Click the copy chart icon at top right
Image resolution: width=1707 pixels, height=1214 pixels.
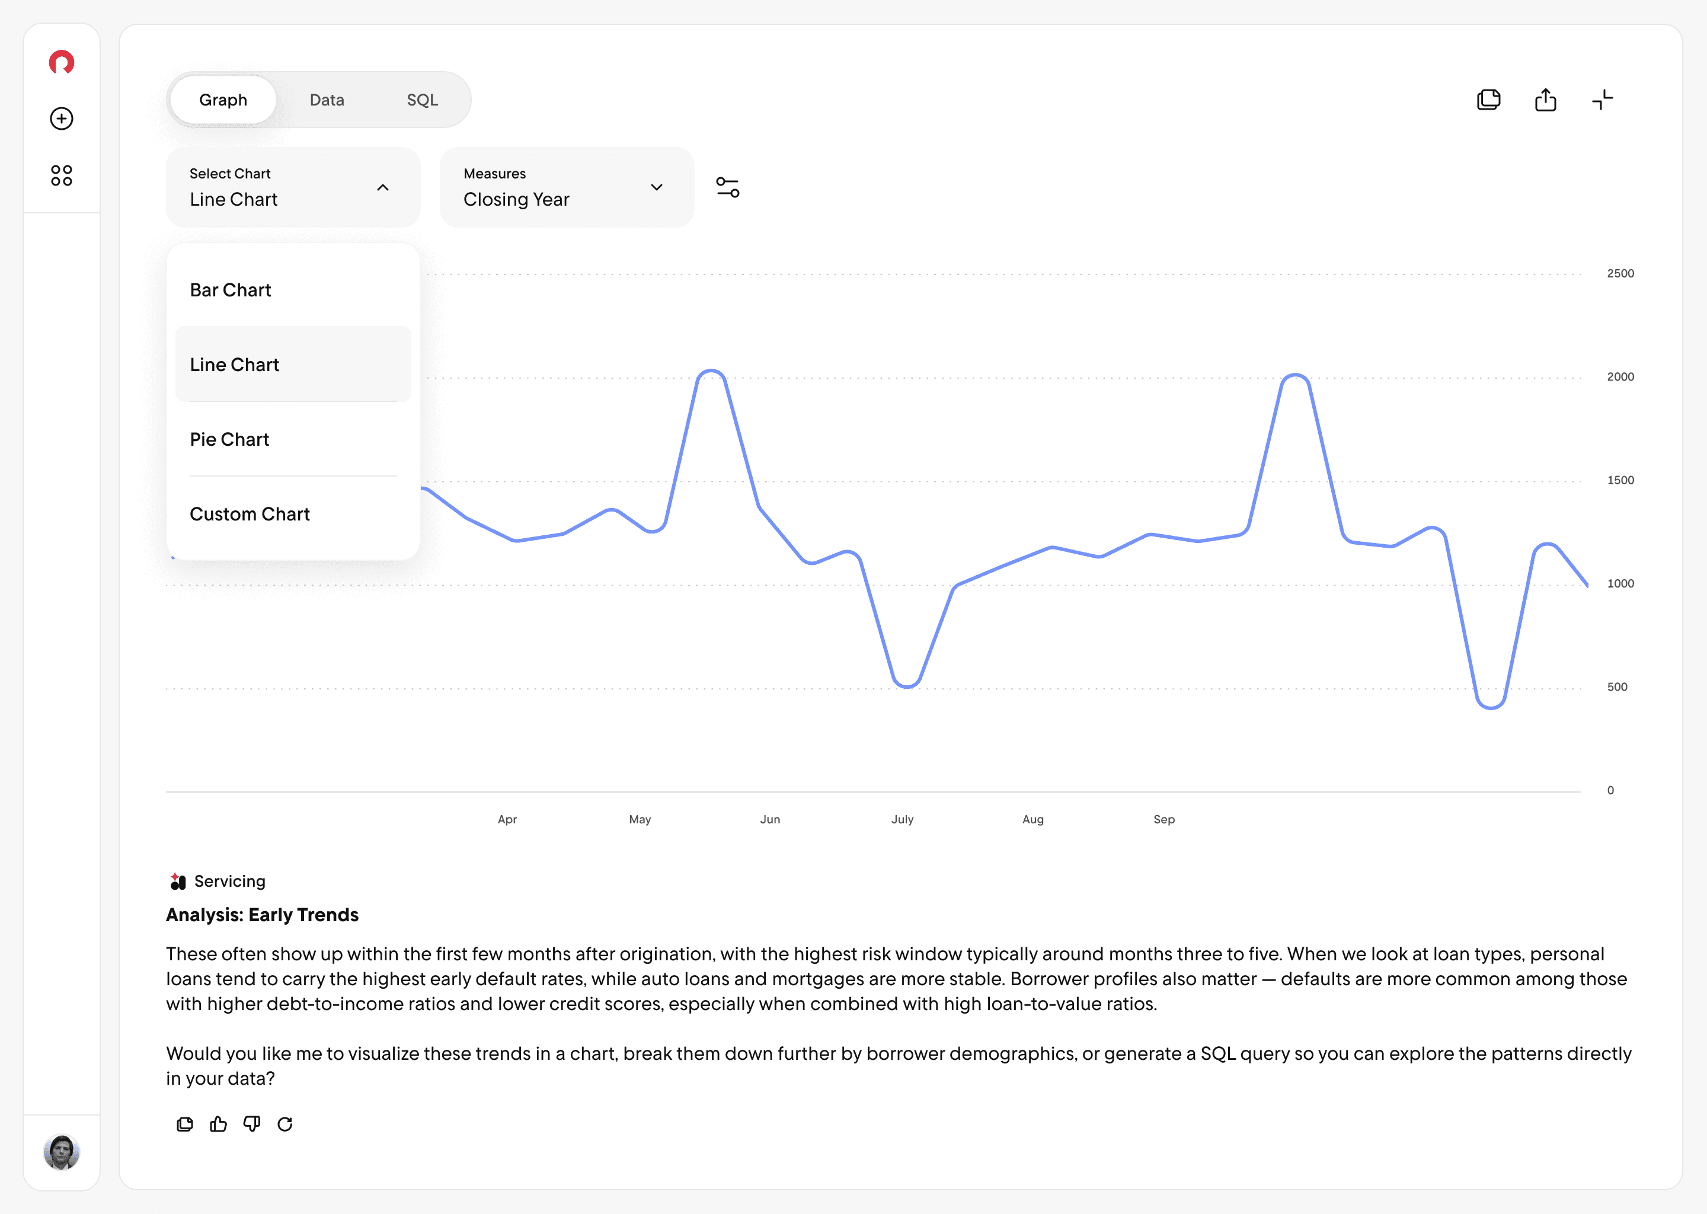click(x=1488, y=100)
